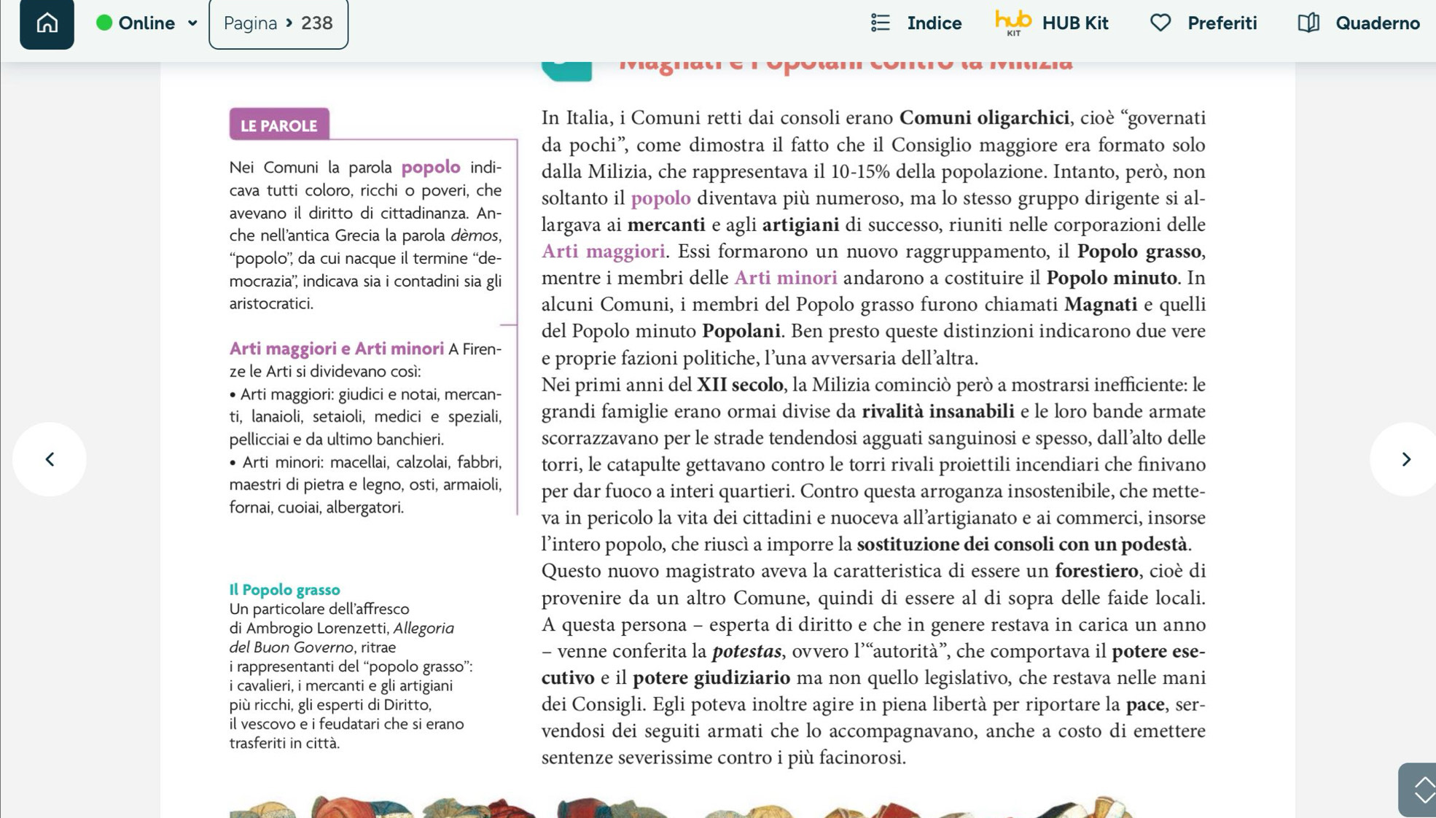Click the Indice list icon
This screenshot has width=1436, height=818.
pyautogui.click(x=881, y=23)
